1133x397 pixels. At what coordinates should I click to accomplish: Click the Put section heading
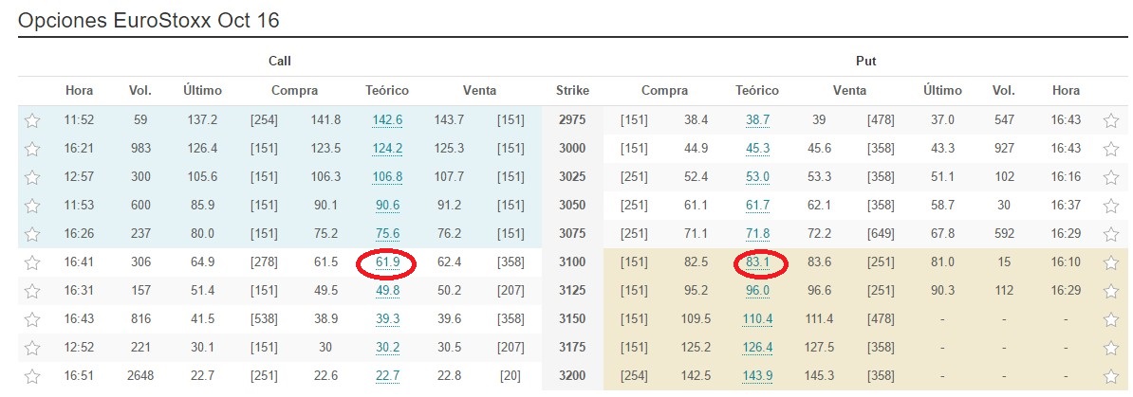[865, 62]
